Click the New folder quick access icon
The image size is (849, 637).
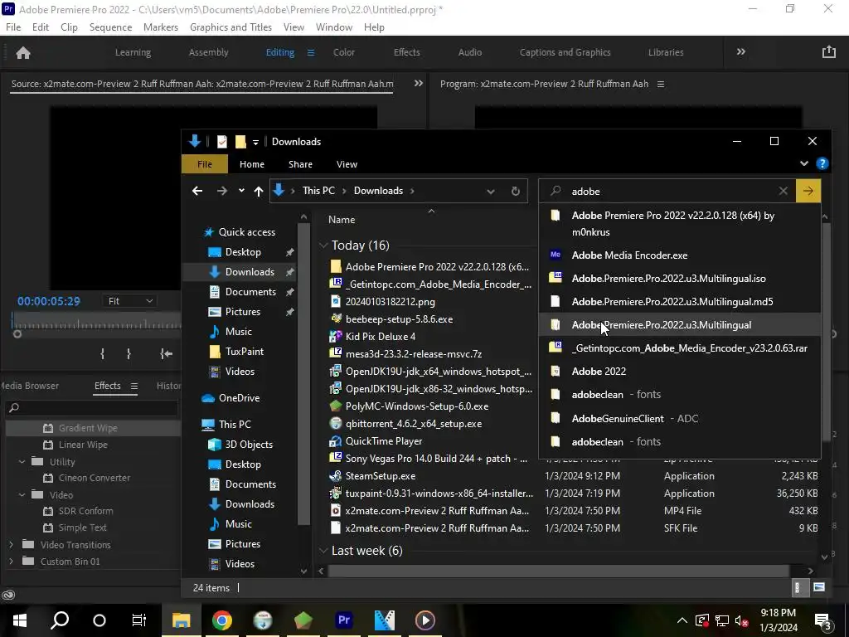click(240, 141)
